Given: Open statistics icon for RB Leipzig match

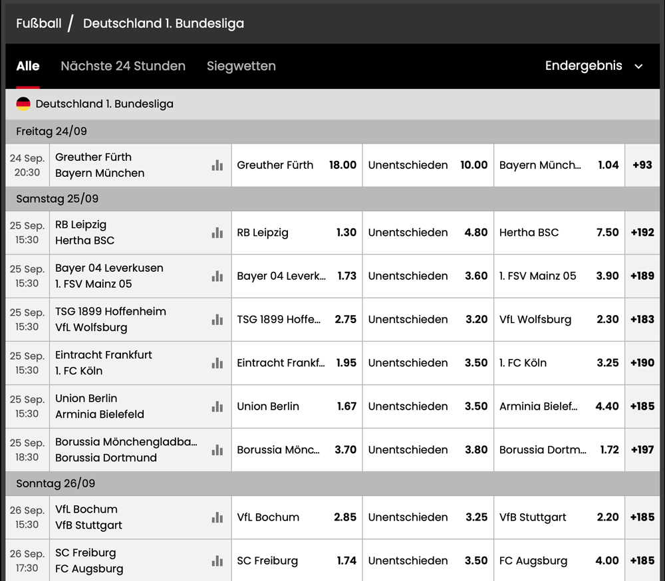Looking at the screenshot, I should point(217,233).
